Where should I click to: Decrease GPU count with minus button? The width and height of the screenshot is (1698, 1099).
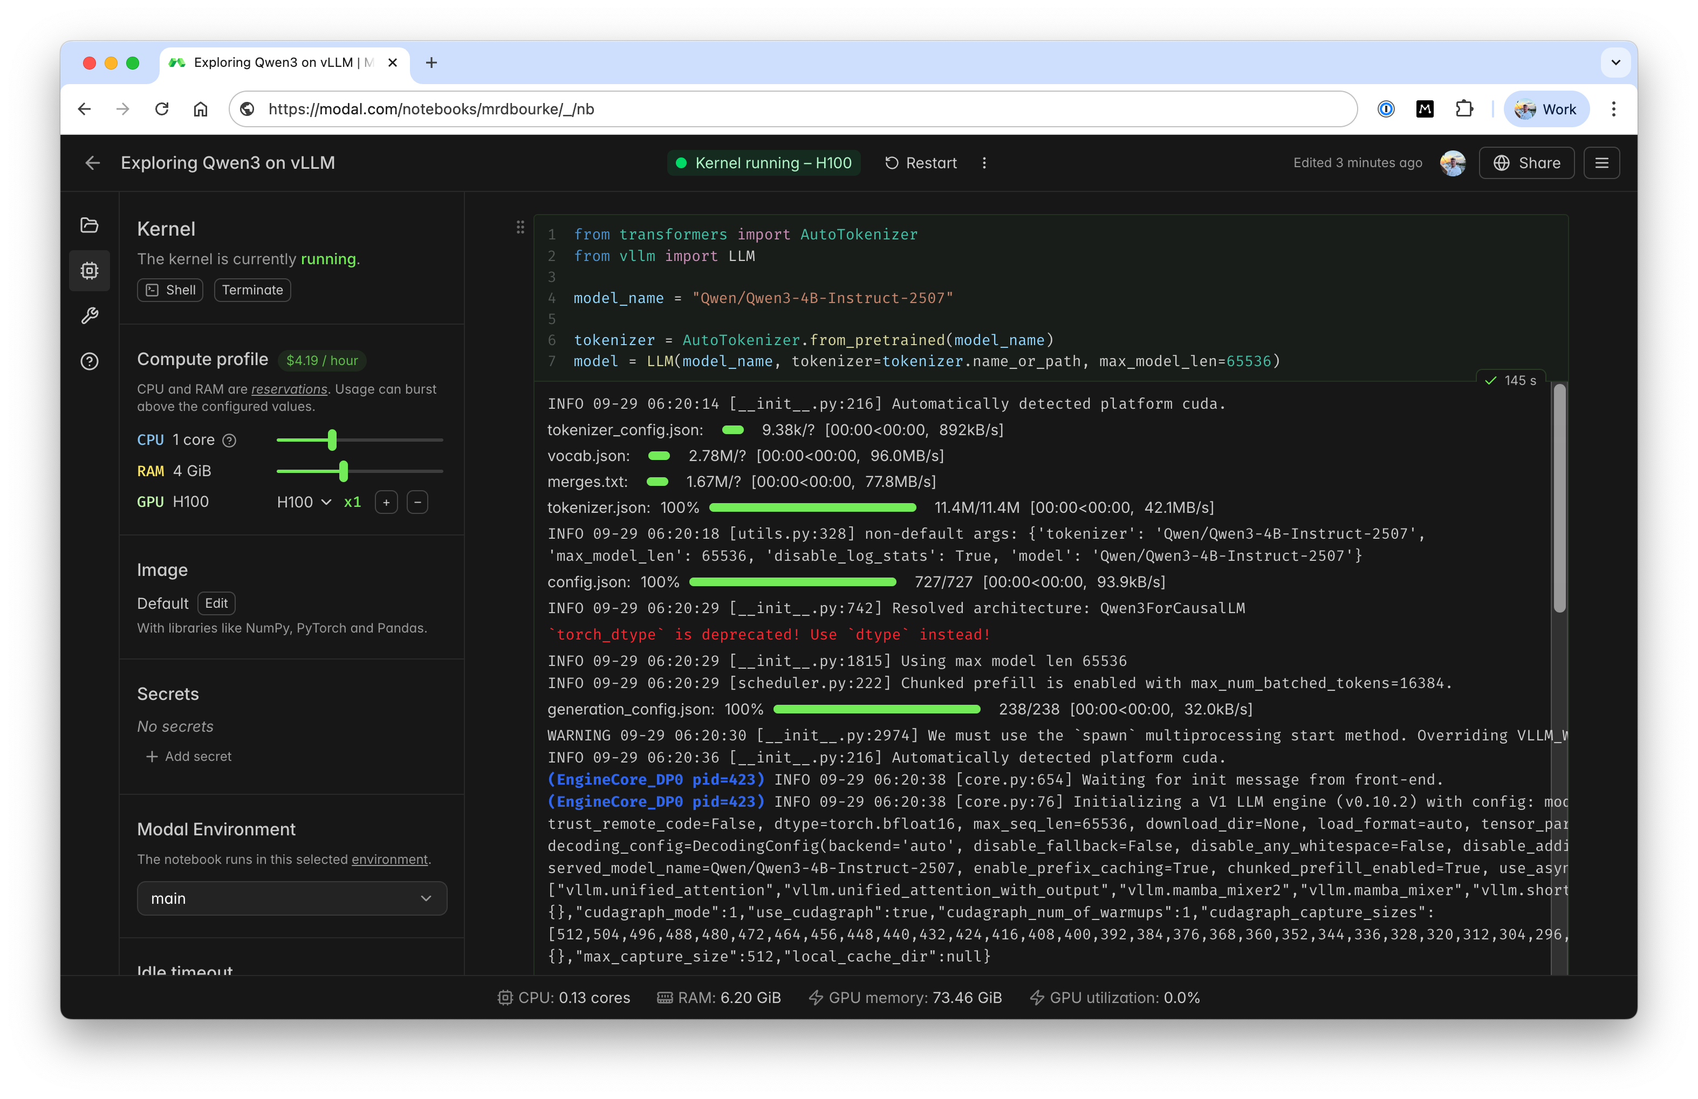point(417,502)
